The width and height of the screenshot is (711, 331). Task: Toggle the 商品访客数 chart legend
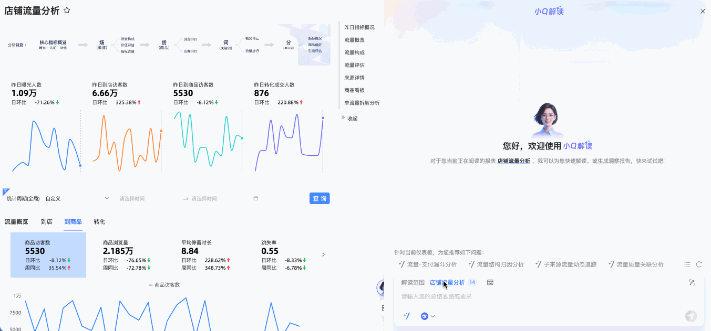coord(164,285)
